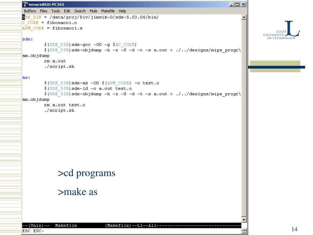This screenshot has width=313, height=235.
Task: Click 'fibonacci.c' file name
Action: (62, 23)
